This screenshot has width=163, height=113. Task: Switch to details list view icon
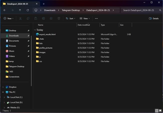(x=156, y=110)
